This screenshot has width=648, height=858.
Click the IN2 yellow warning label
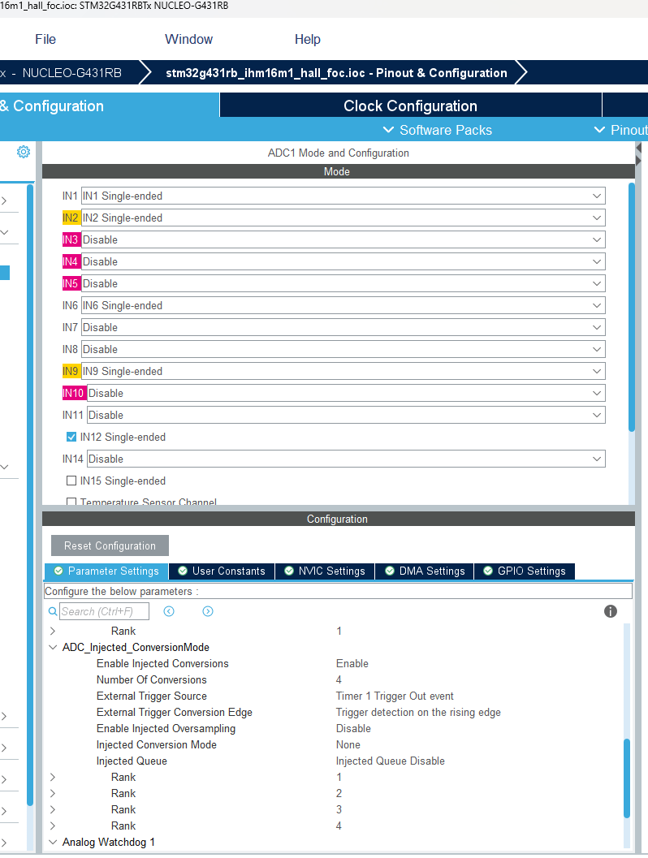pos(71,218)
